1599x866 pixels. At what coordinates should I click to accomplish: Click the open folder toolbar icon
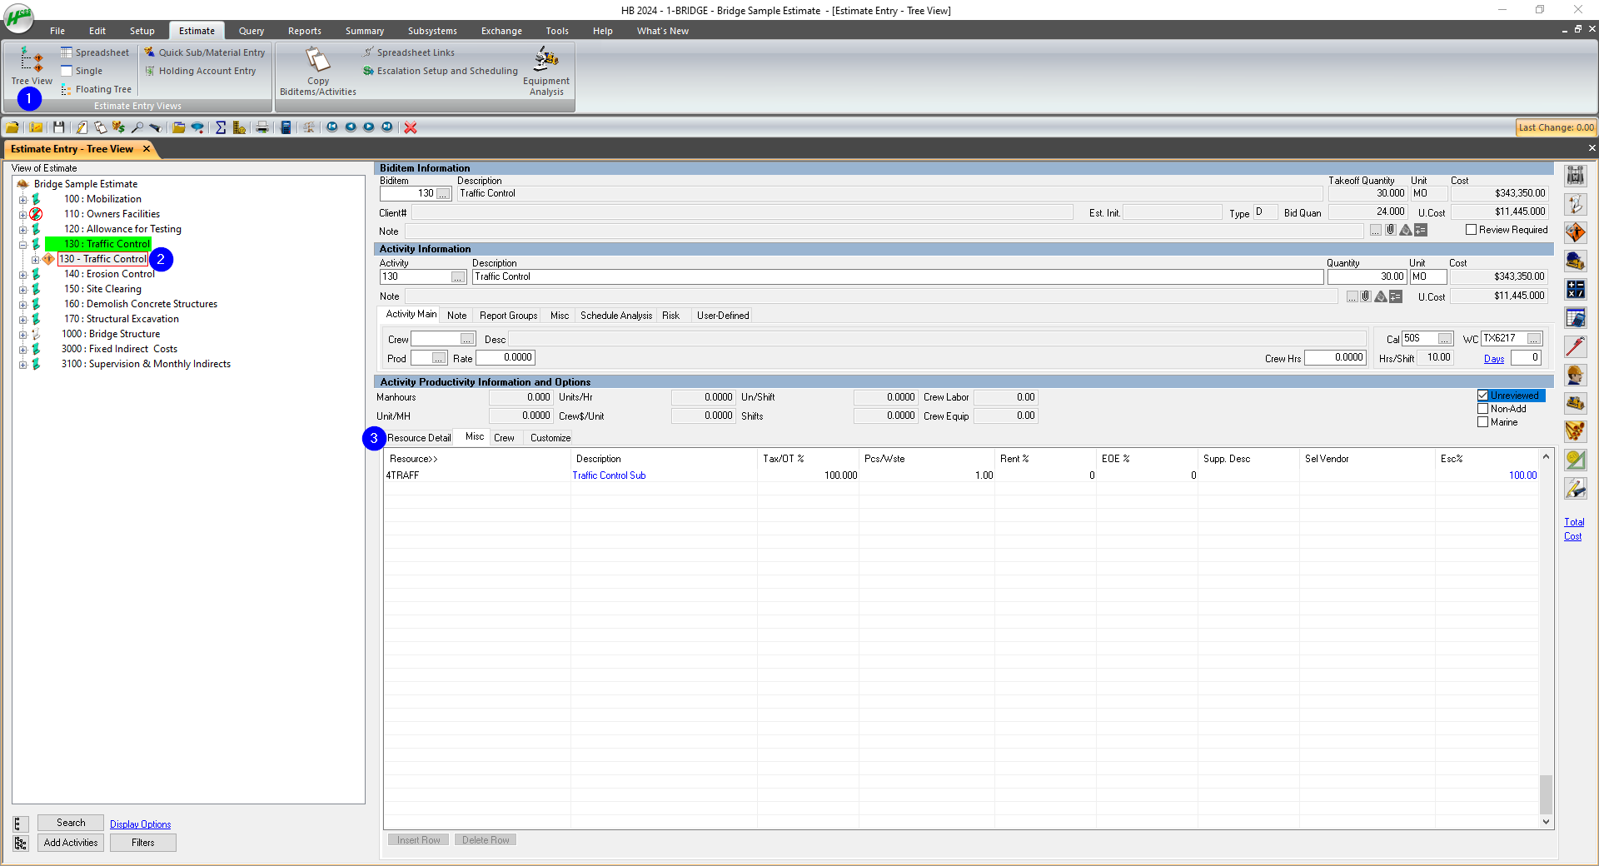[x=12, y=127]
